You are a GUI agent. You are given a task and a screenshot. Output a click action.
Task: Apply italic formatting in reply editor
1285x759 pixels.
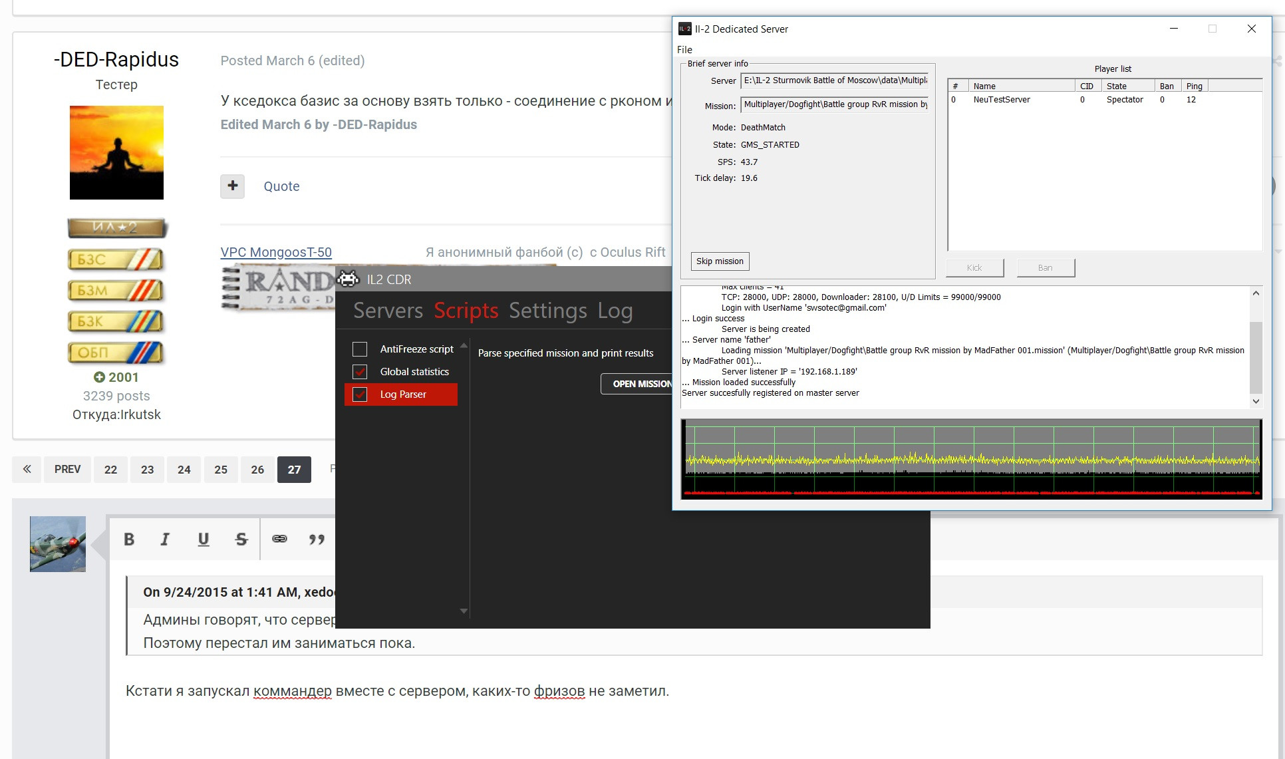pos(165,539)
